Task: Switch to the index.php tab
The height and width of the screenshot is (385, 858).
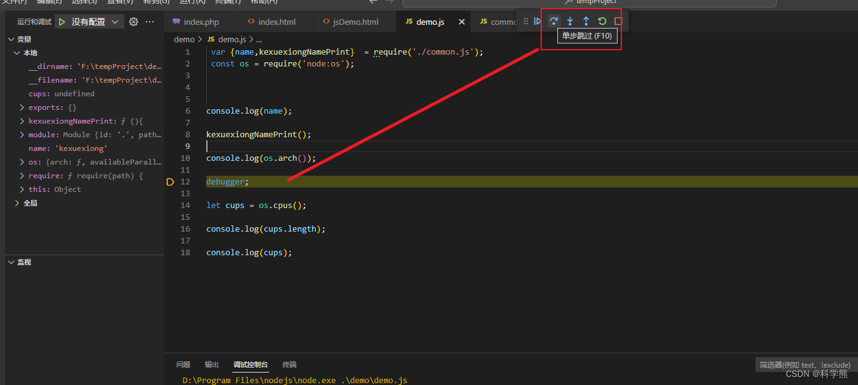Action: pos(201,22)
